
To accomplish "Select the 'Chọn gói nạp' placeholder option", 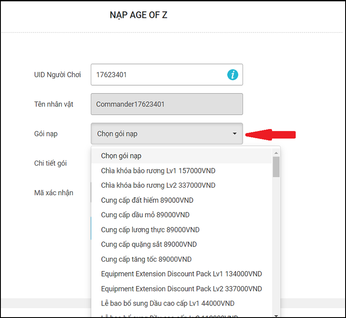I will pyautogui.click(x=181, y=156).
